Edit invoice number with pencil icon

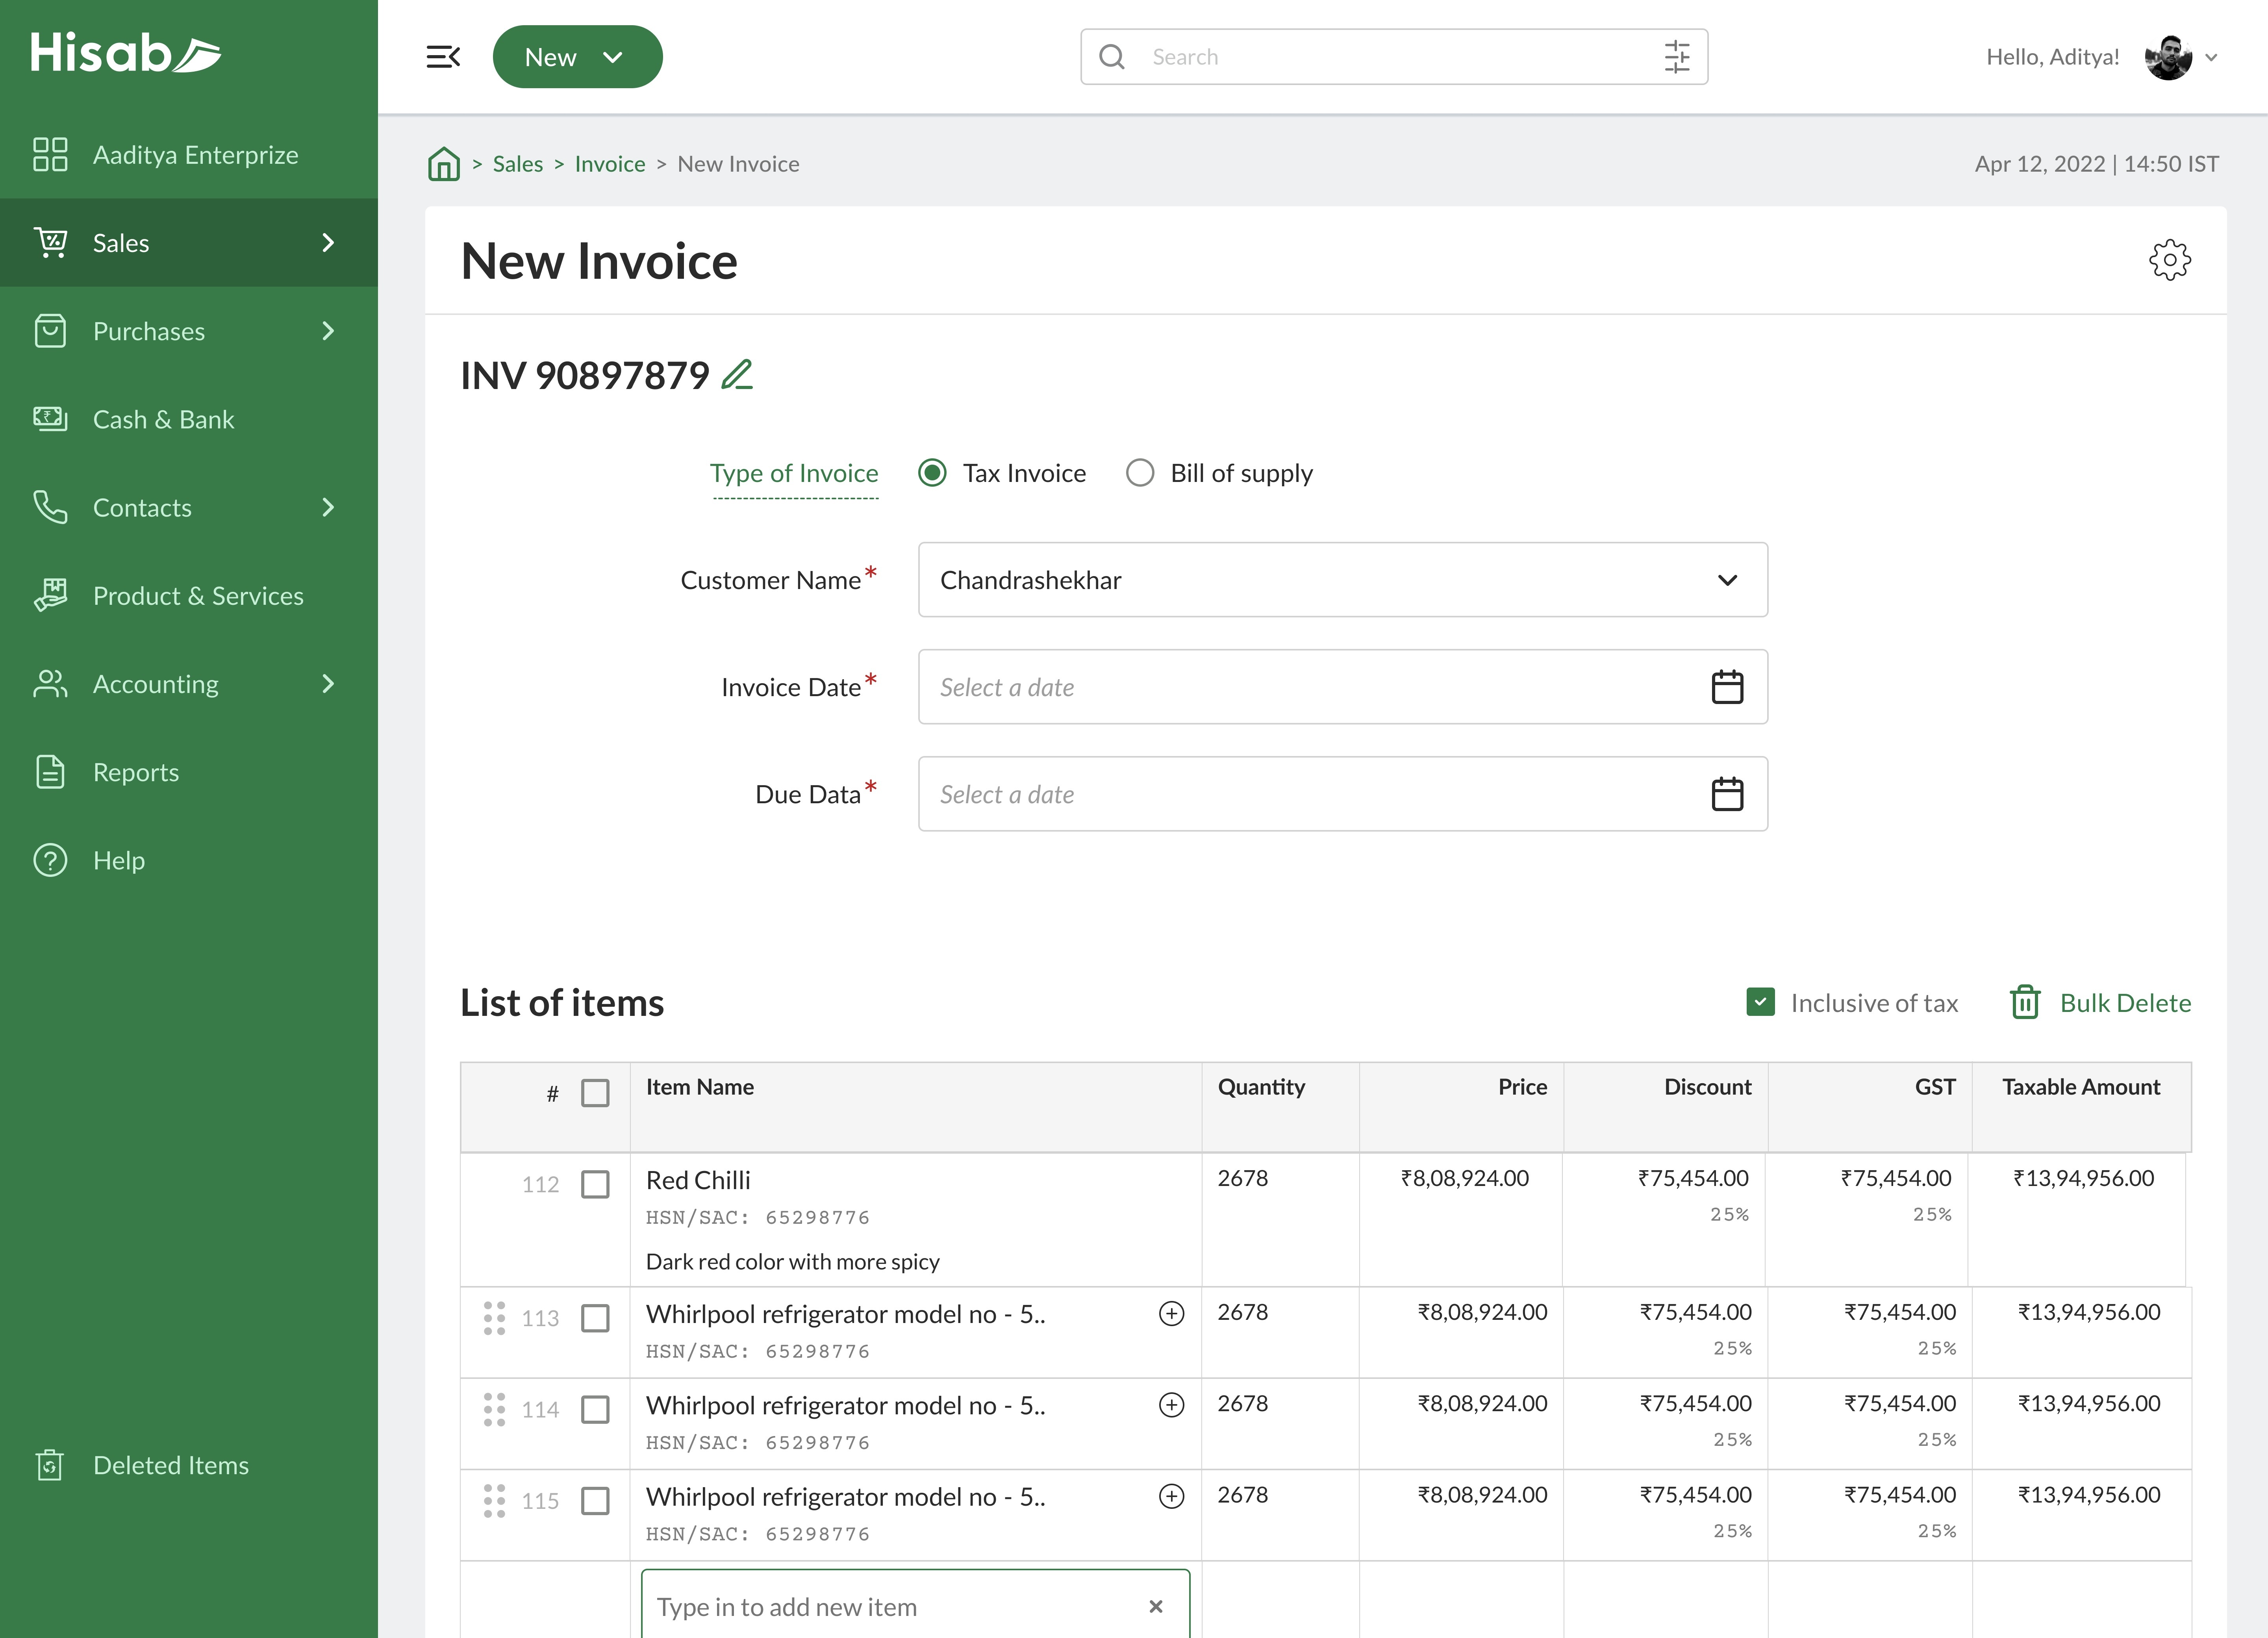click(x=737, y=375)
